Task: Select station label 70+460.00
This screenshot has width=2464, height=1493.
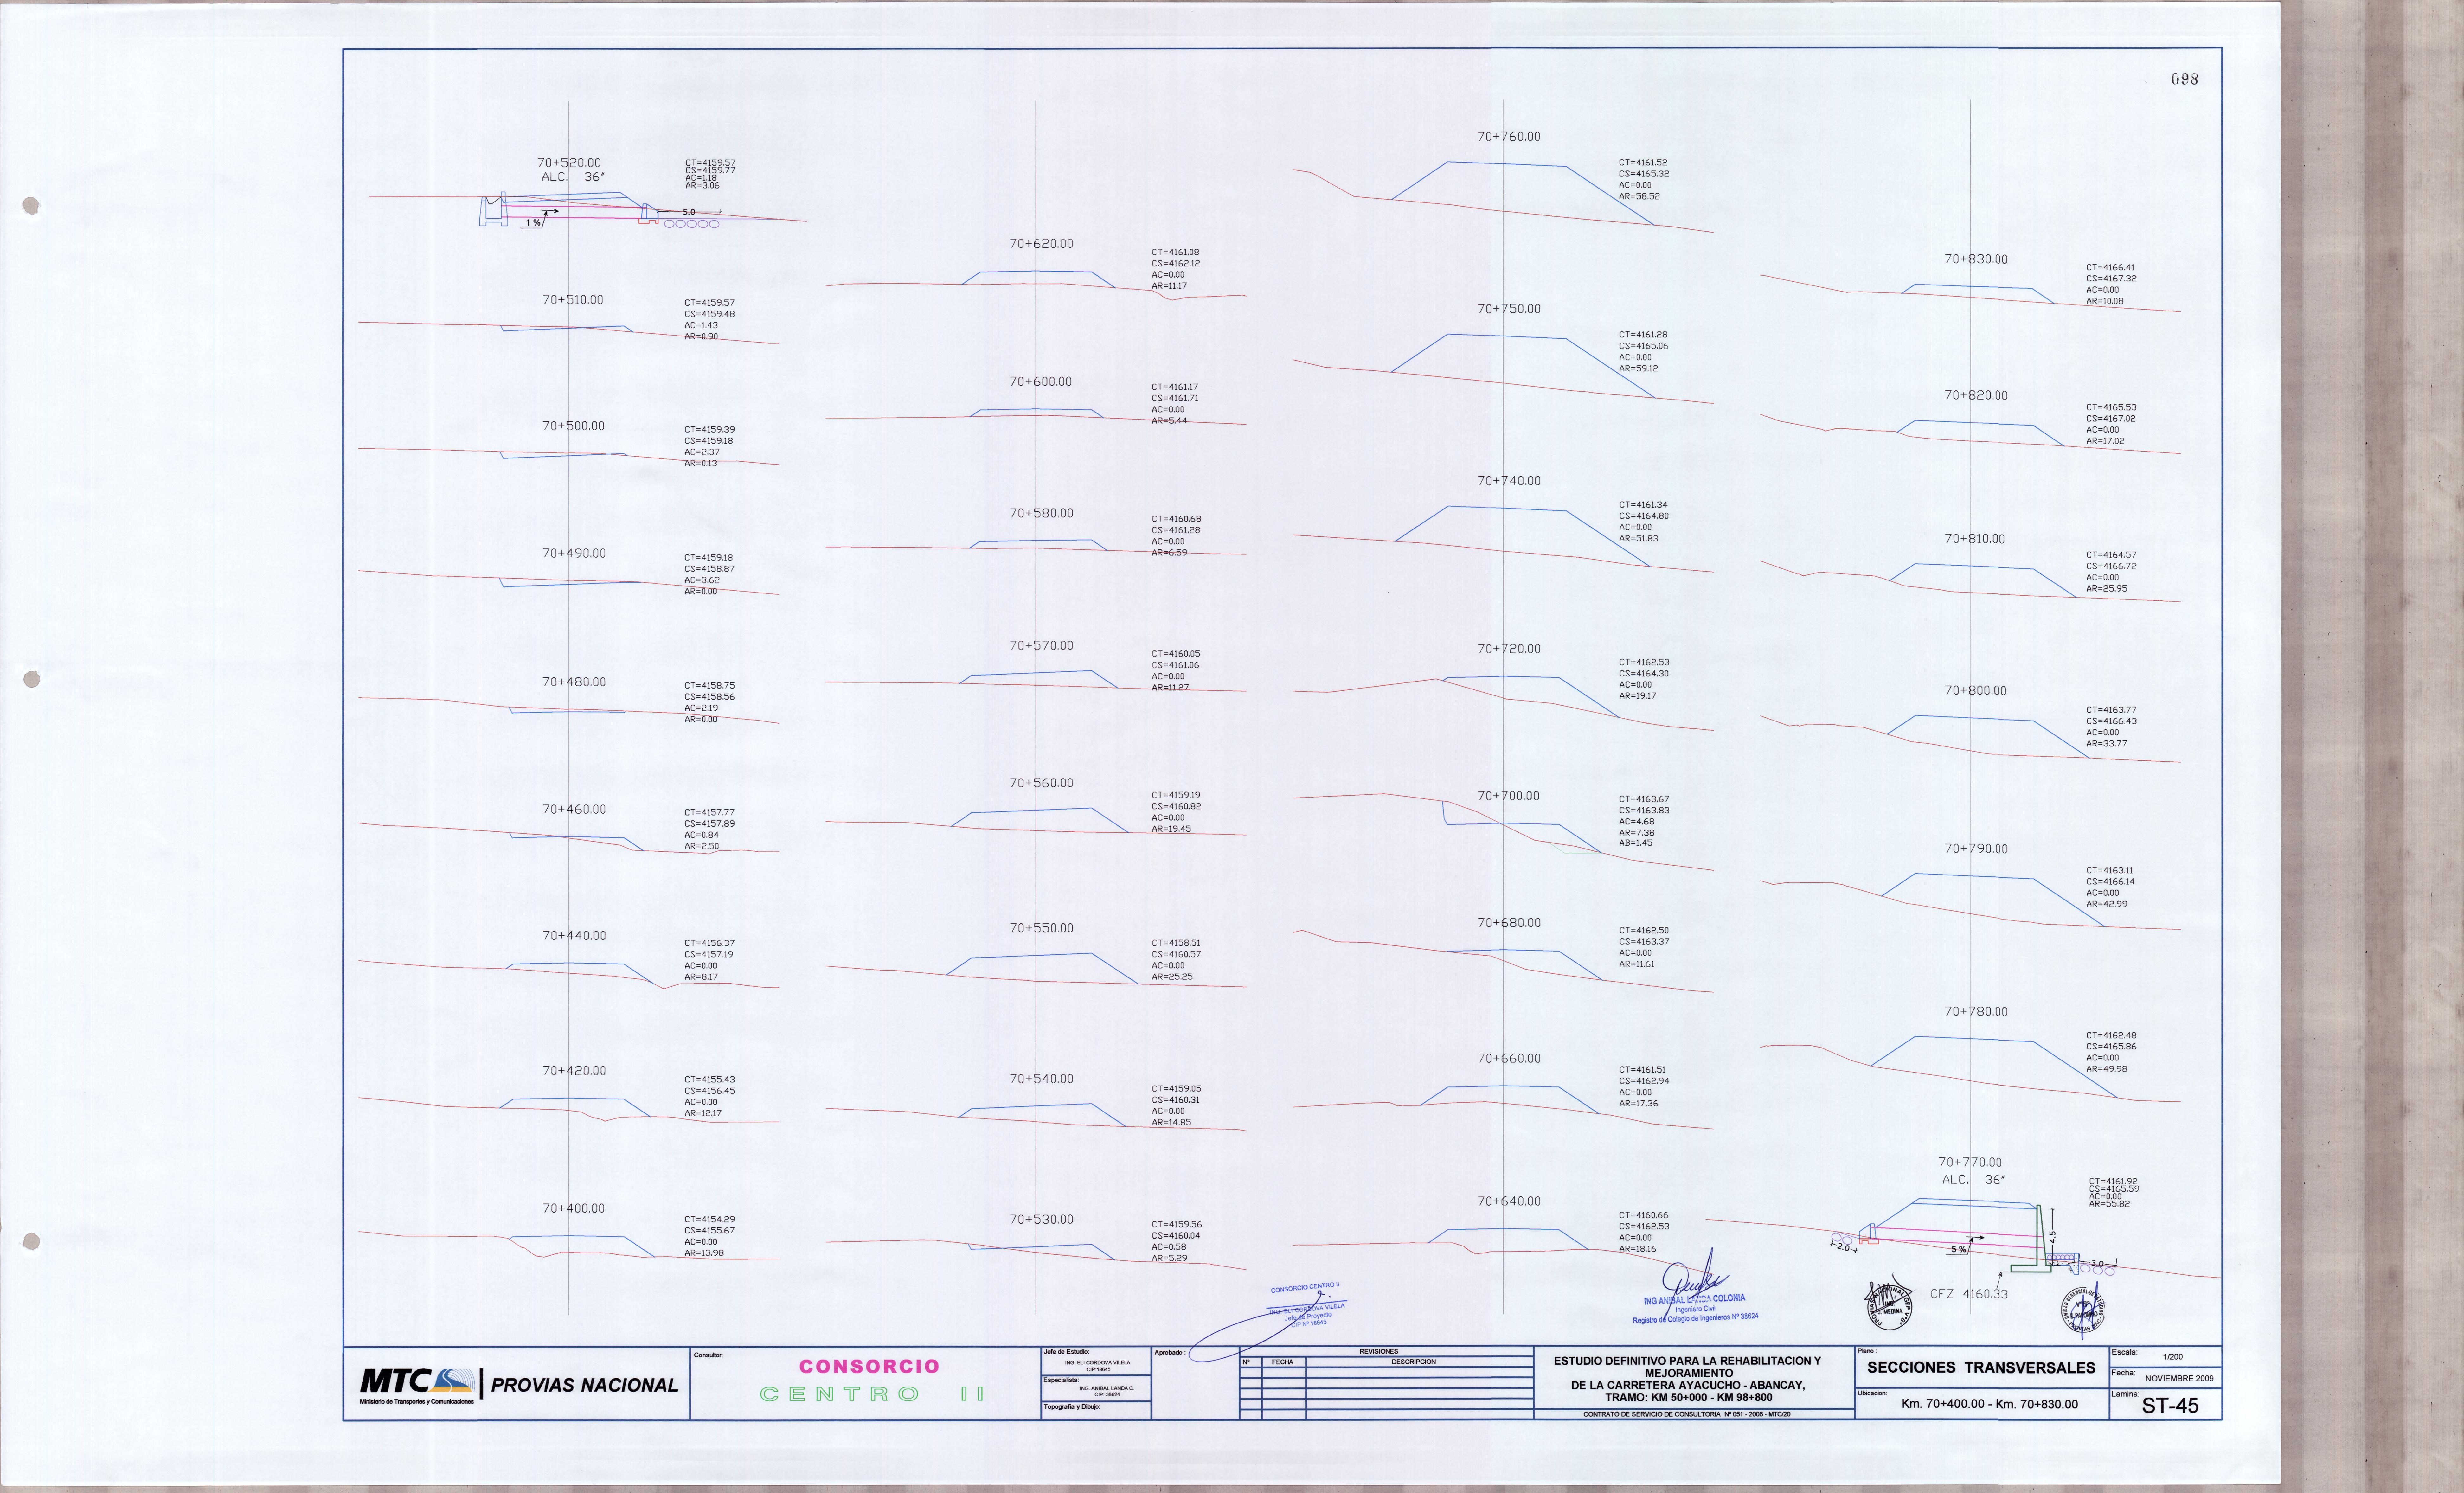Action: click(x=574, y=809)
